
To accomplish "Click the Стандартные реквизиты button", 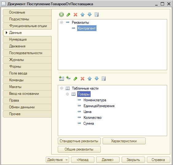I will [x=79, y=141].
